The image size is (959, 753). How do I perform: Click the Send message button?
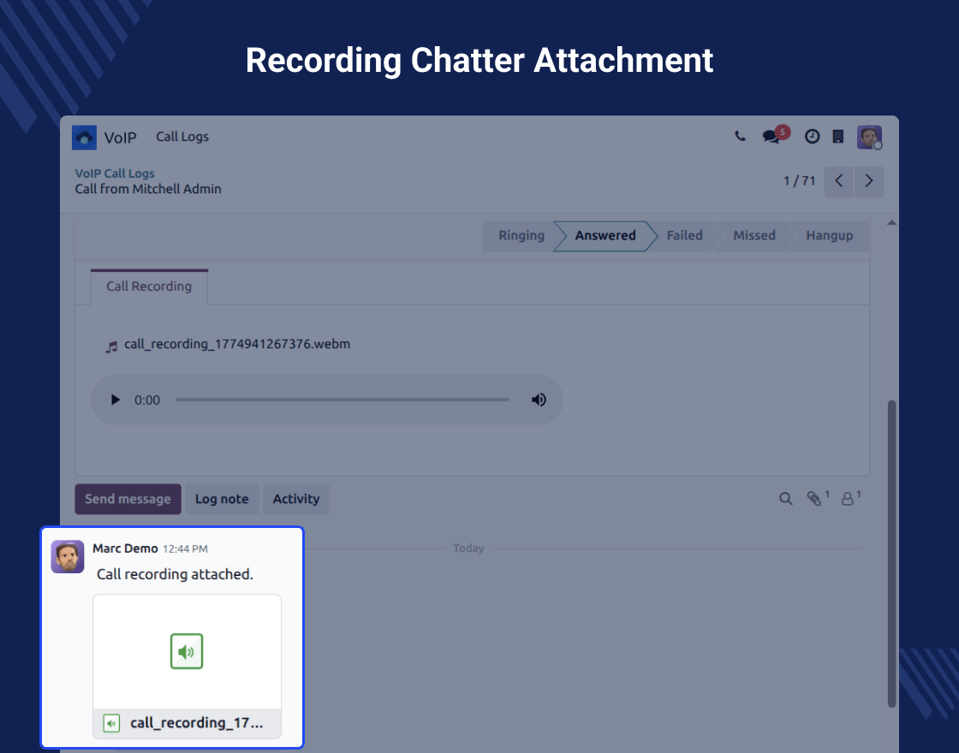128,499
